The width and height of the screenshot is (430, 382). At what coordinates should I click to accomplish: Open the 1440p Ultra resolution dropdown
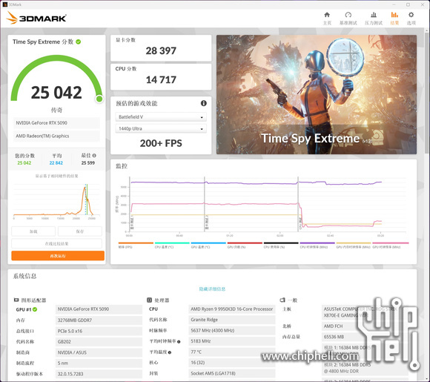pos(161,128)
